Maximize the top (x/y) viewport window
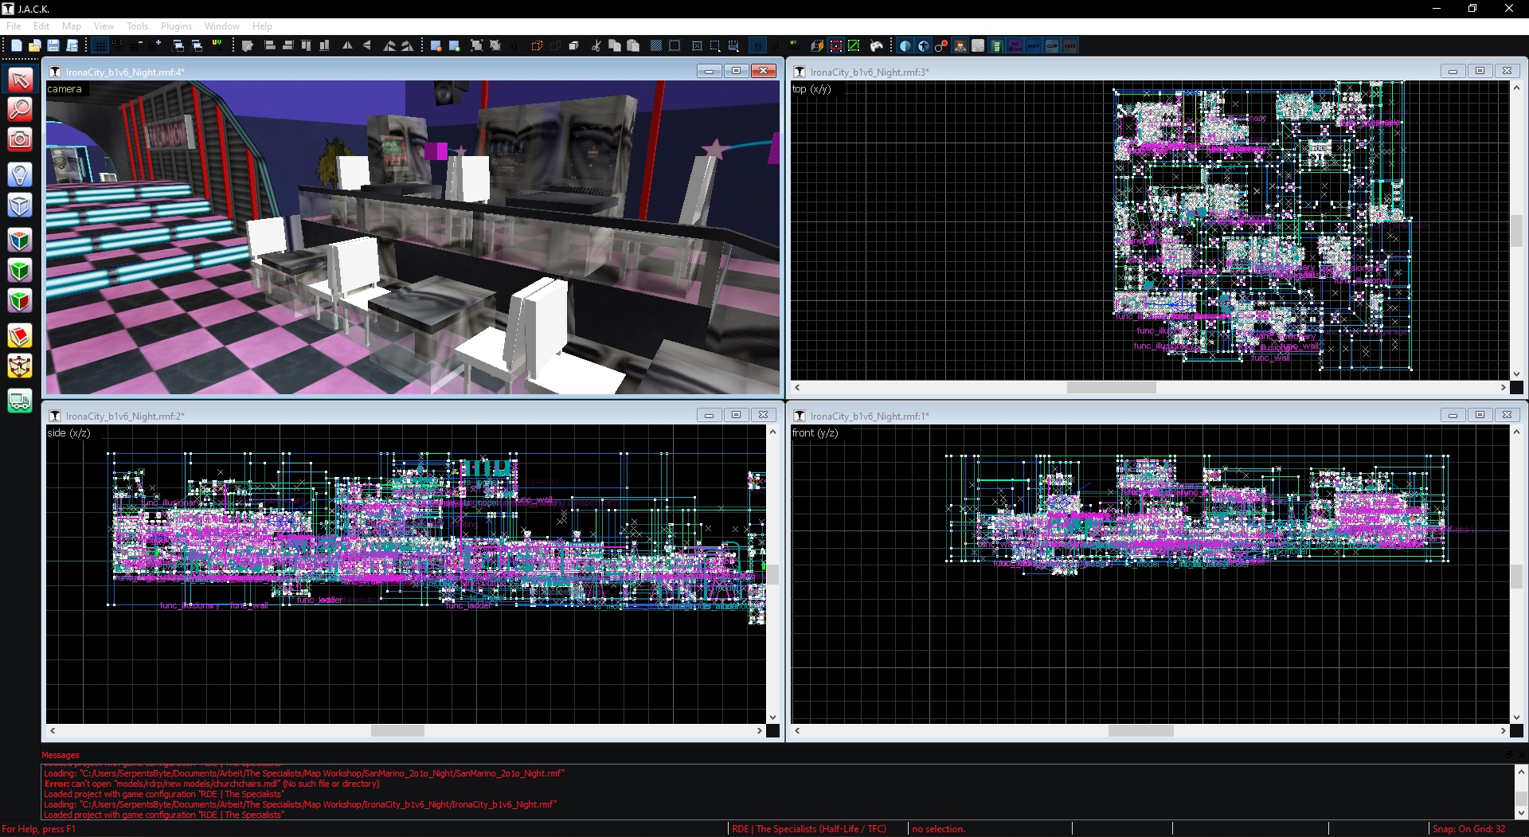This screenshot has height=837, width=1529. [1480, 71]
